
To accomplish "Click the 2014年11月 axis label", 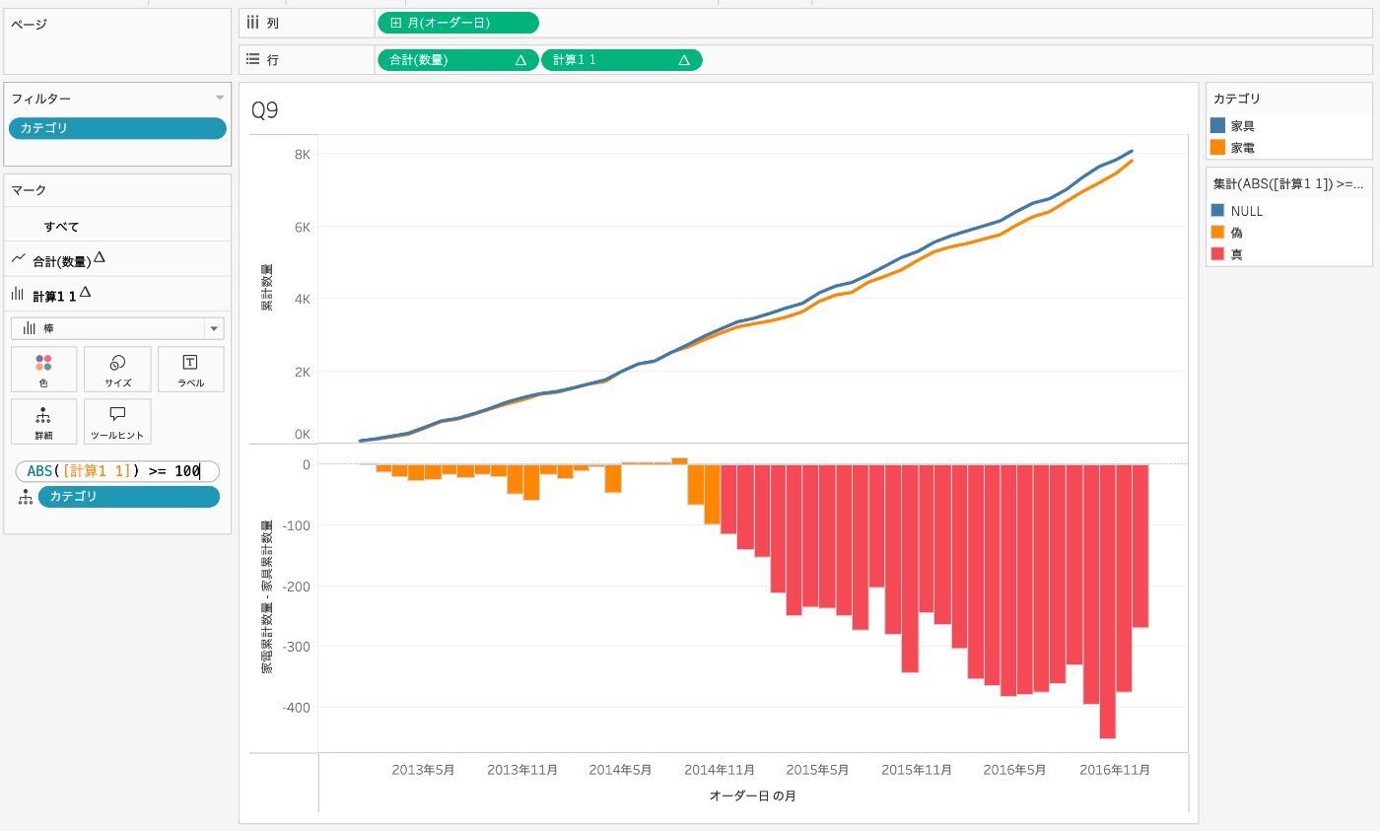I will click(x=720, y=770).
